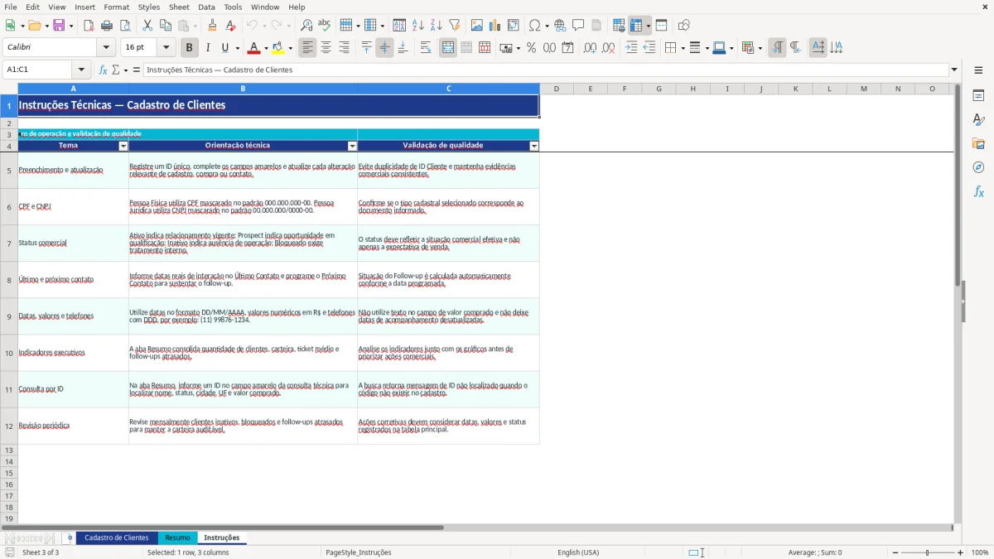Click the Cut scissors icon
The image size is (994, 559).
tap(147, 26)
